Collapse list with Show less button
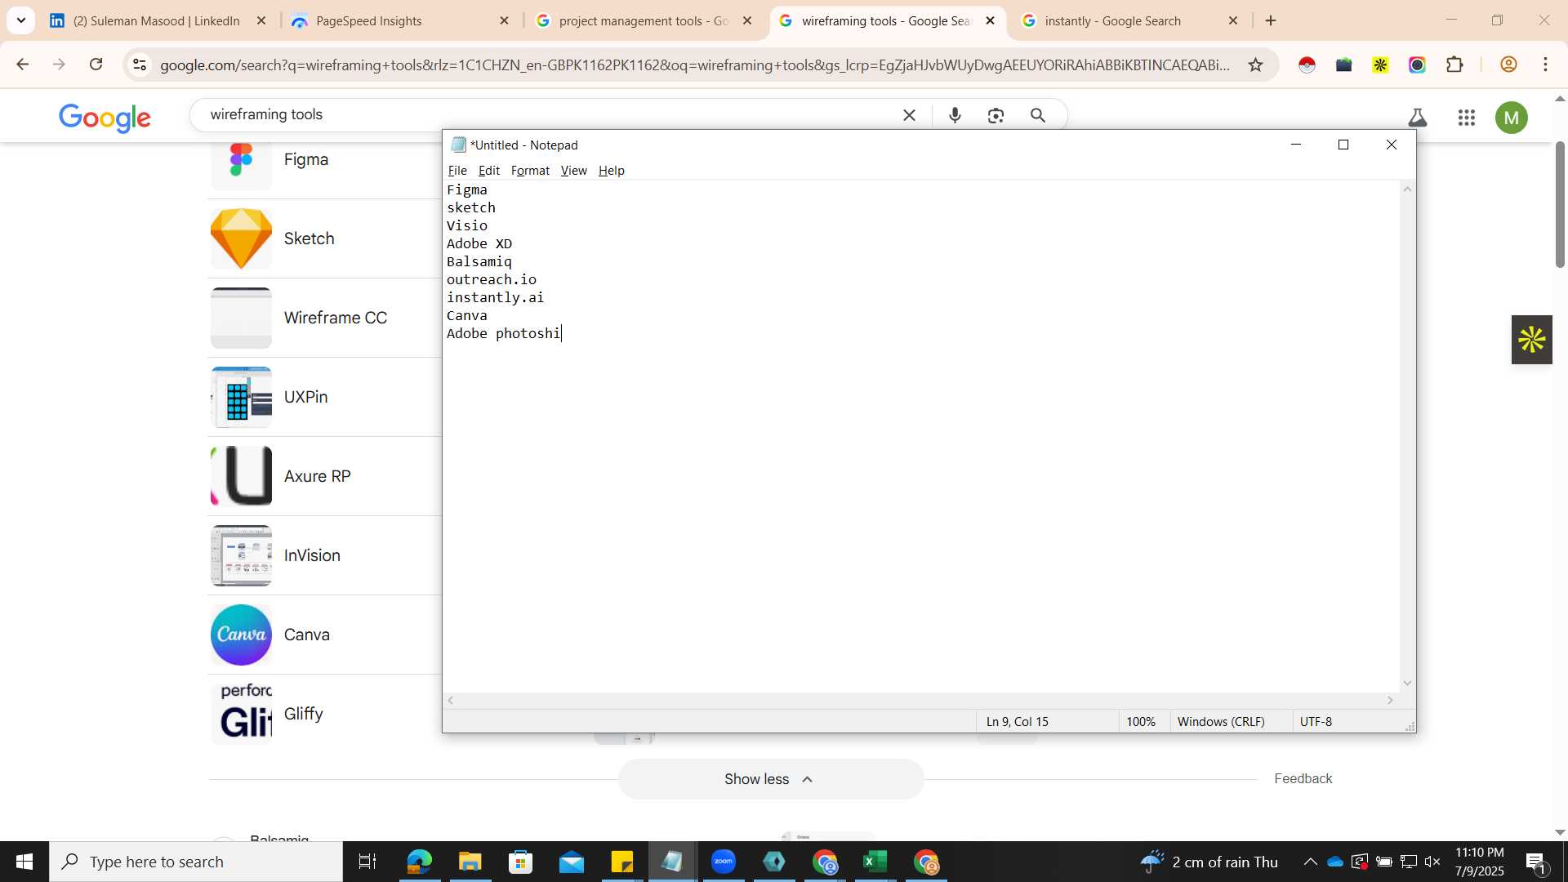 coord(771,779)
